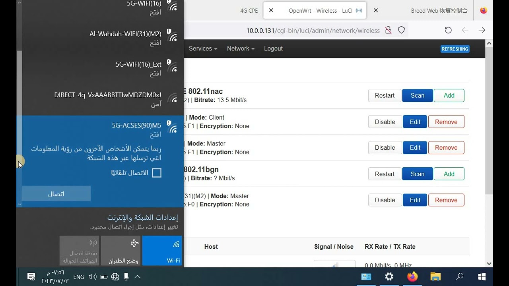
Task: Click the shield tracking protection icon
Action: point(402,30)
